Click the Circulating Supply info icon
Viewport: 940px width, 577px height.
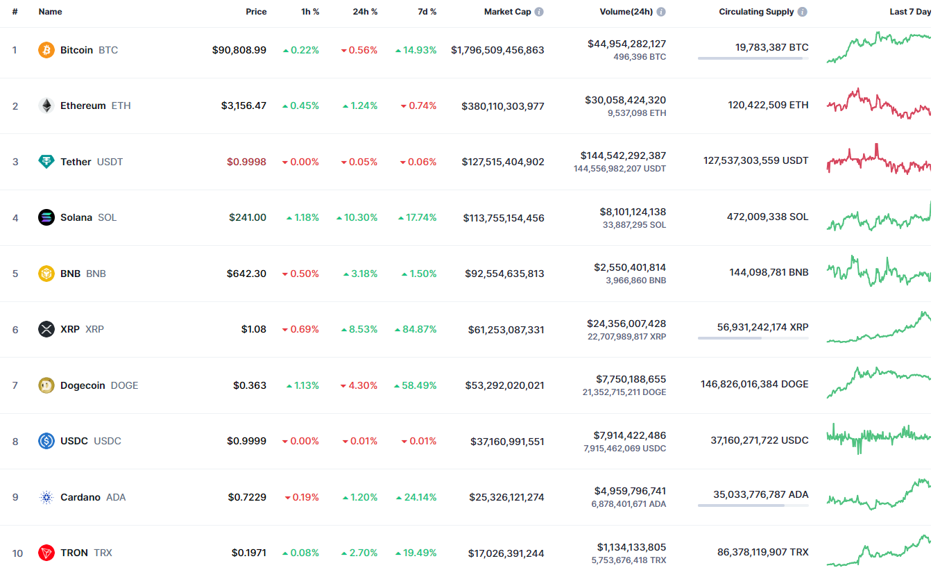[x=803, y=12]
